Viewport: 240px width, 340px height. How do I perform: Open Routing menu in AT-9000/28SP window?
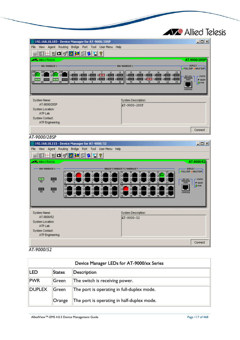tap(63, 47)
